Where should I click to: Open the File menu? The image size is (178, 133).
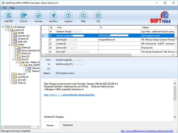[x=5, y=8]
